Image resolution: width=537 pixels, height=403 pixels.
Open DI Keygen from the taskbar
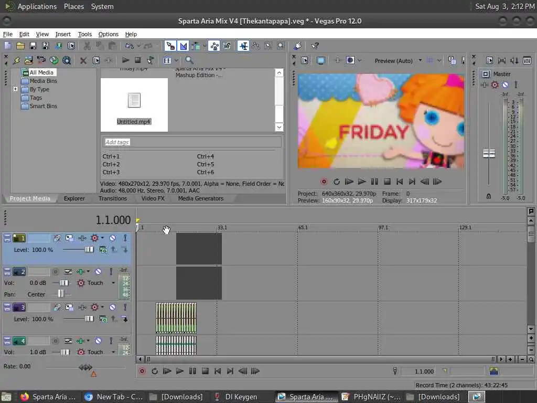click(237, 397)
